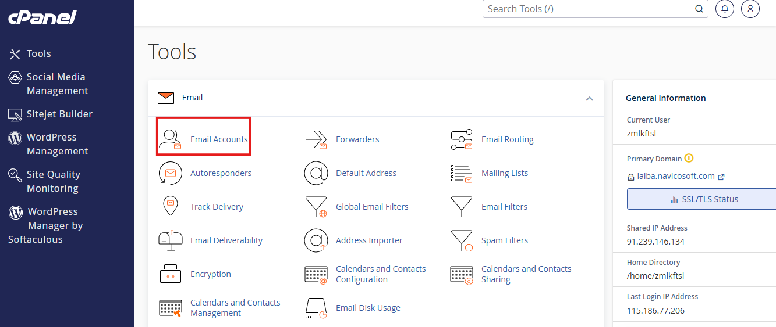Click in the Search Tools field
This screenshot has height=327, width=776.
click(x=588, y=9)
